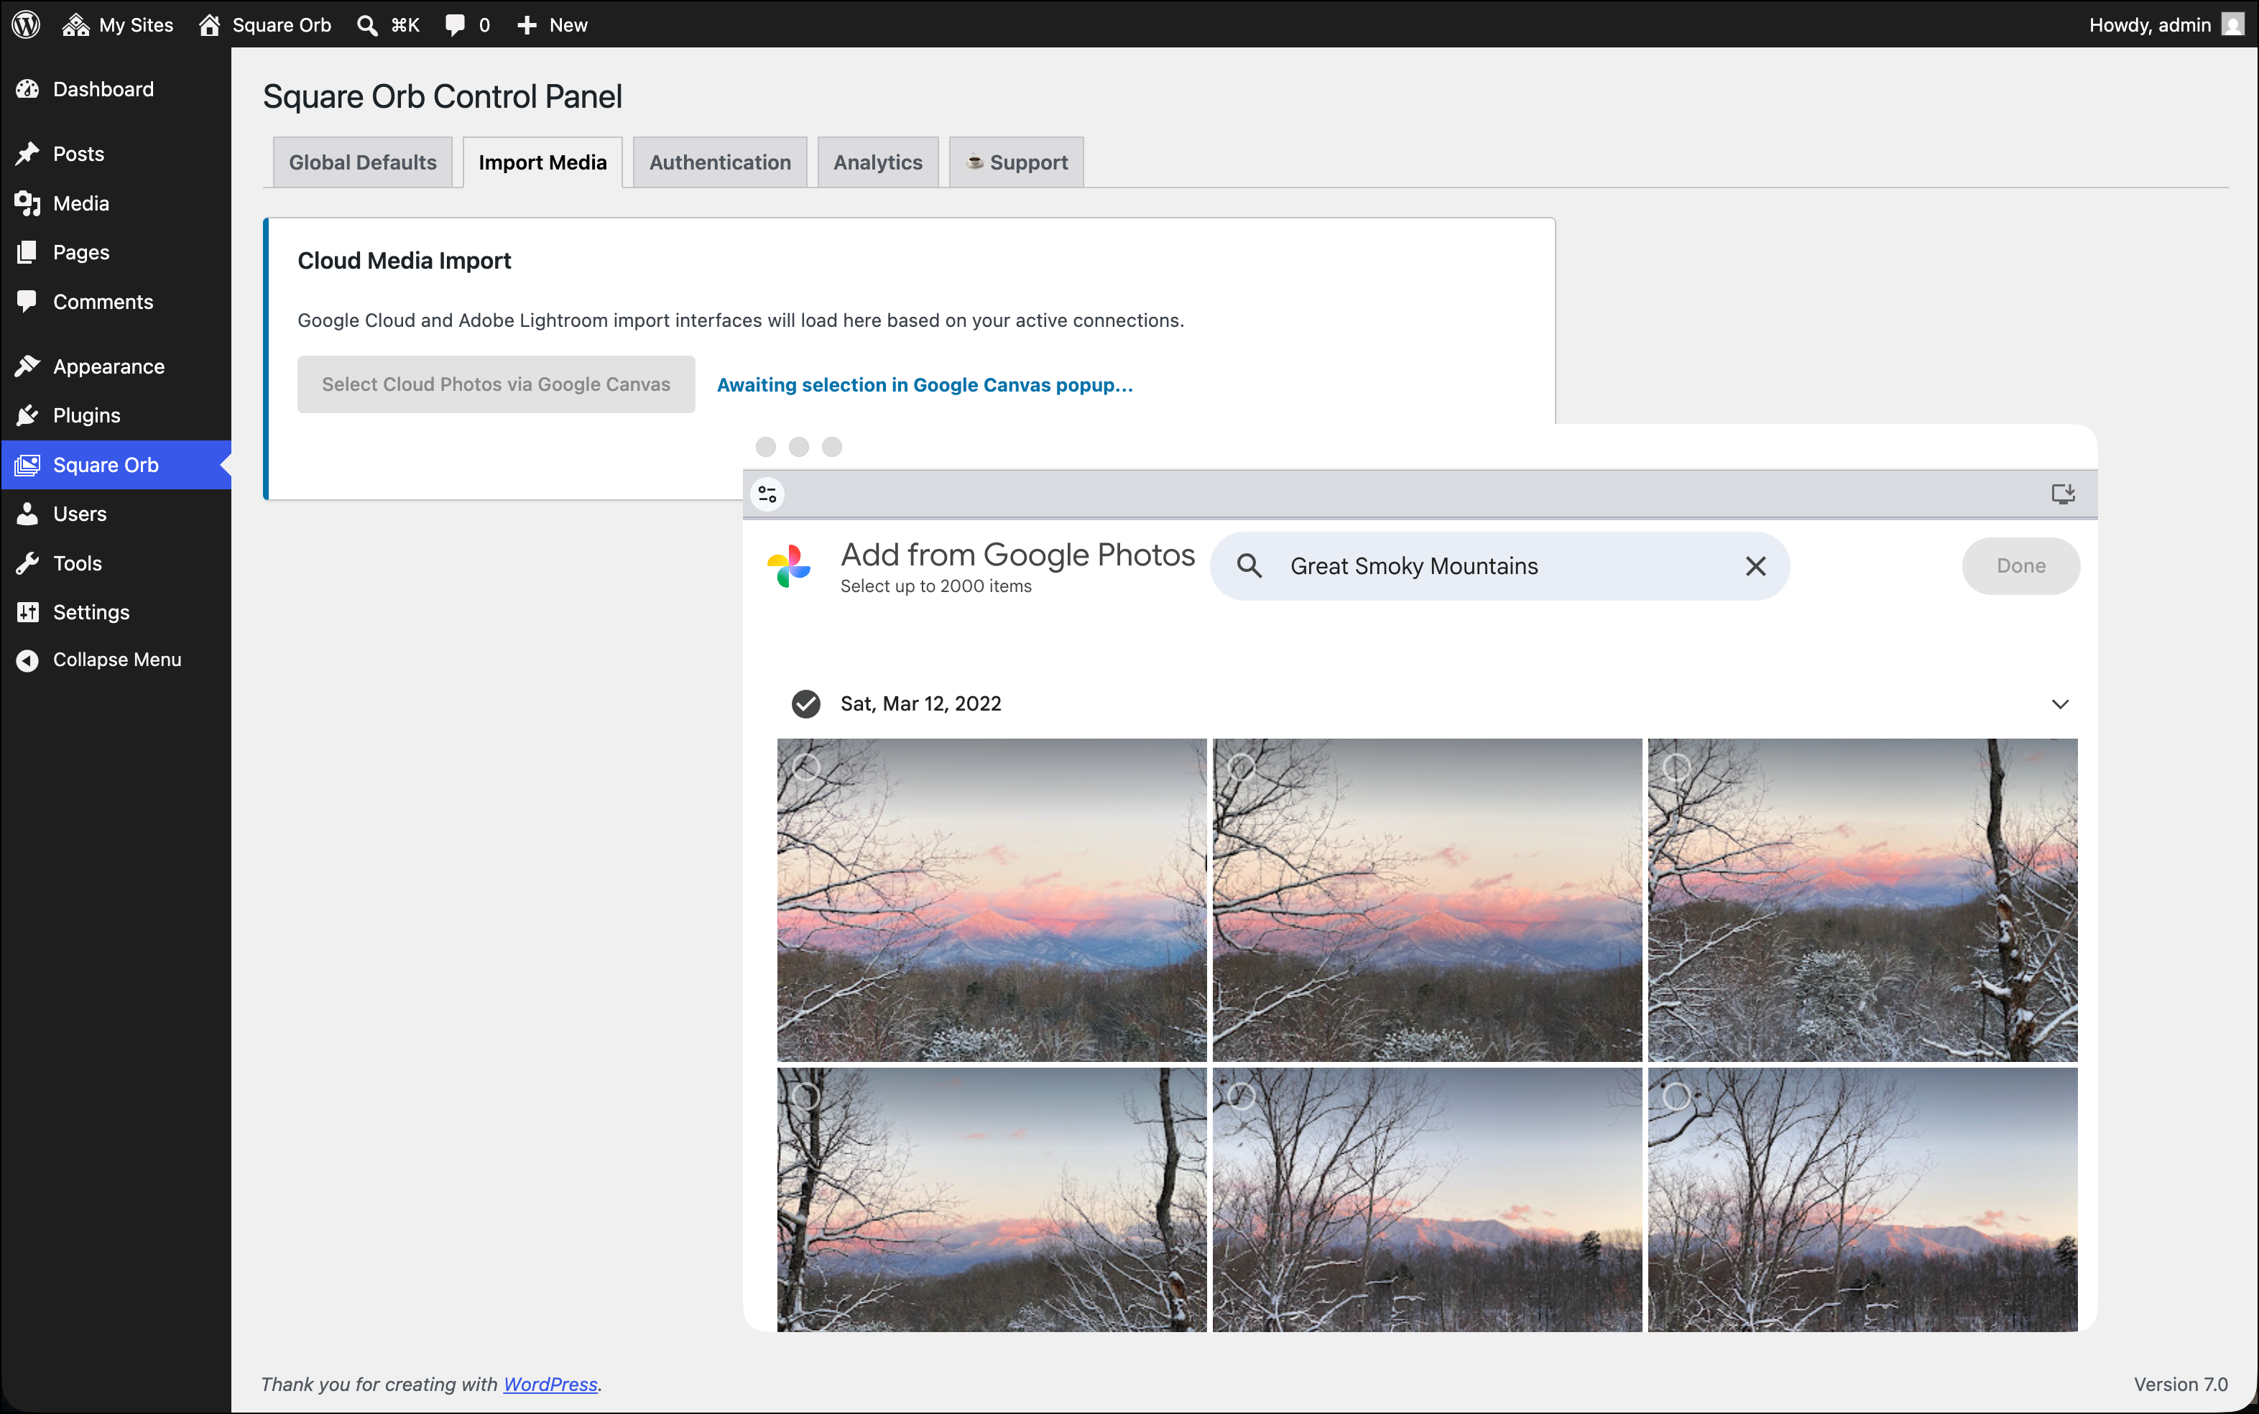Screen dimensions: 2259x1414
Task: Open Settings in the sidebar
Action: coord(116,611)
